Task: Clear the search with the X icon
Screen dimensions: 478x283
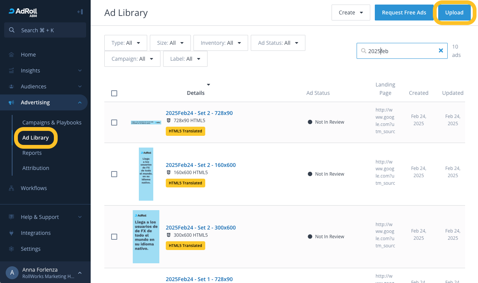Action: [x=440, y=50]
